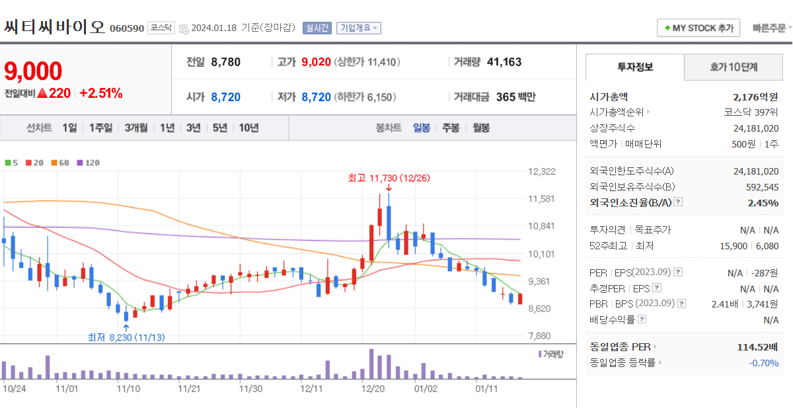The height and width of the screenshot is (408, 793).
Task: Select the 10년 line chart period
Action: point(248,128)
